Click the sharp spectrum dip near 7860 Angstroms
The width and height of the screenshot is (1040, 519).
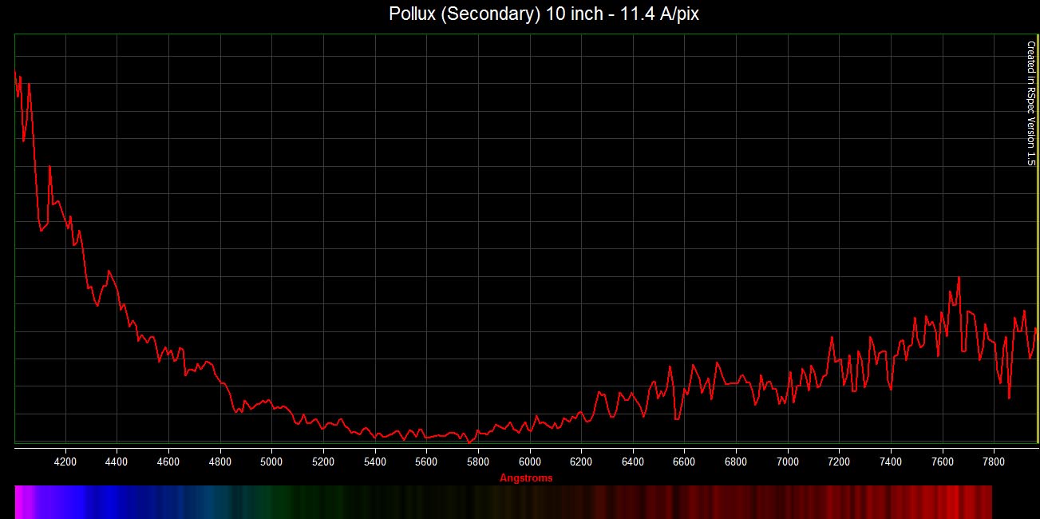click(1010, 397)
